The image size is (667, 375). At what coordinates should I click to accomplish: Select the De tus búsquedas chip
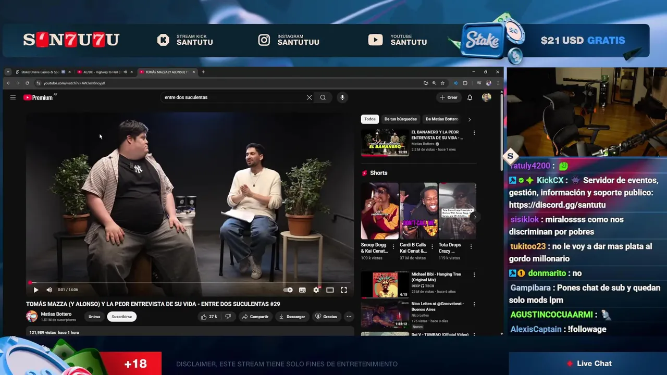click(400, 119)
